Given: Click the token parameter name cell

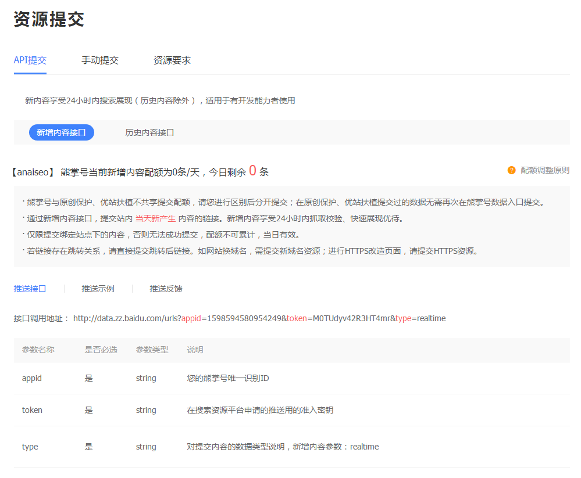Looking at the screenshot, I should coord(32,410).
